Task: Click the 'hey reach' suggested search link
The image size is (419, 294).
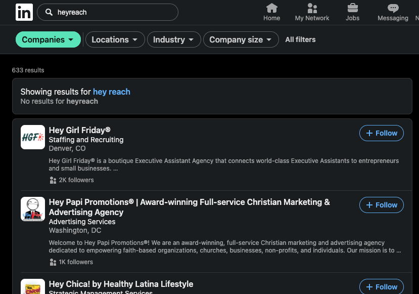Action: (111, 92)
